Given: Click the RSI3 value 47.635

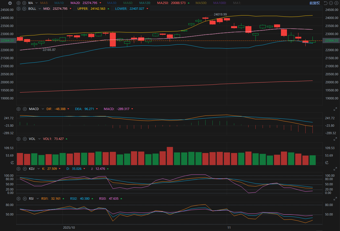Looking at the screenshot, I should (x=114, y=199).
